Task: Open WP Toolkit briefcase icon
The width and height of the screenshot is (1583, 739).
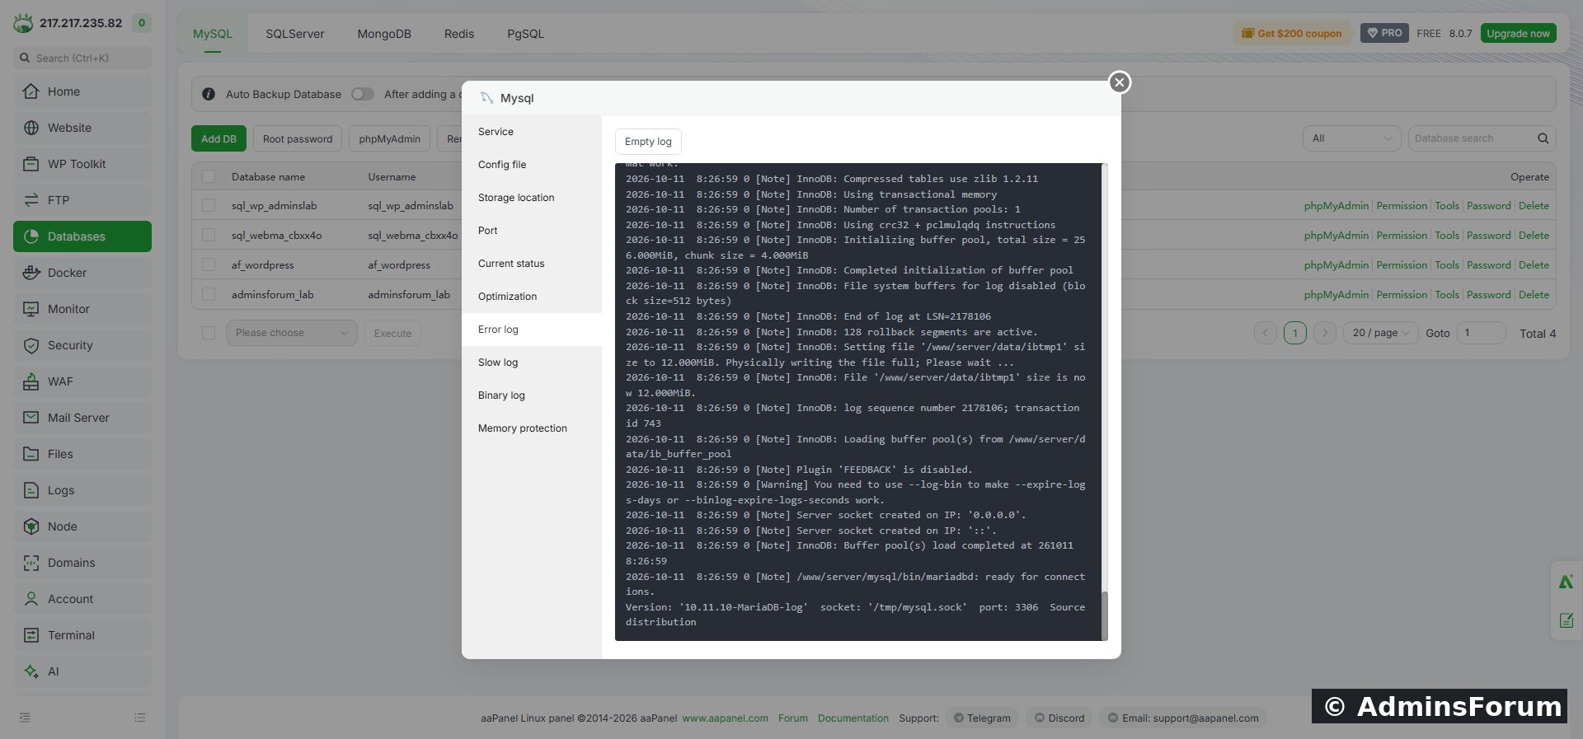Action: 31,164
